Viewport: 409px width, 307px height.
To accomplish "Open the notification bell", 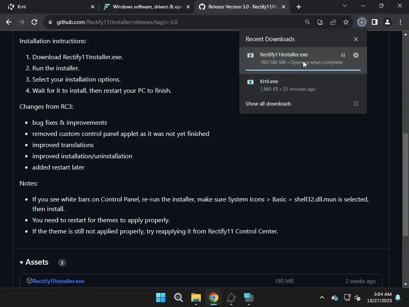I will 398,297.
